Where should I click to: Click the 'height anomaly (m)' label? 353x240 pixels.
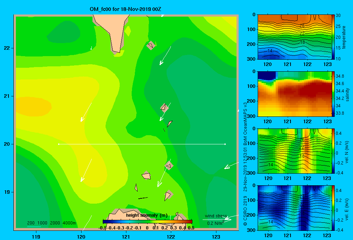[146, 215]
